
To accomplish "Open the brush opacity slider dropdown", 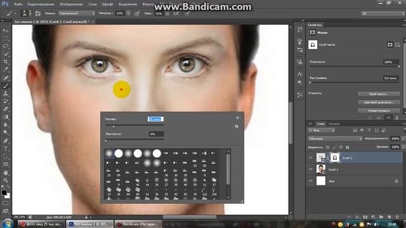I will point(128,13).
